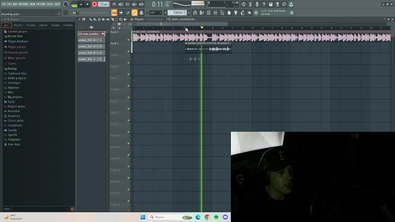Switch Song/Pattern mode button

click(x=74, y=4)
